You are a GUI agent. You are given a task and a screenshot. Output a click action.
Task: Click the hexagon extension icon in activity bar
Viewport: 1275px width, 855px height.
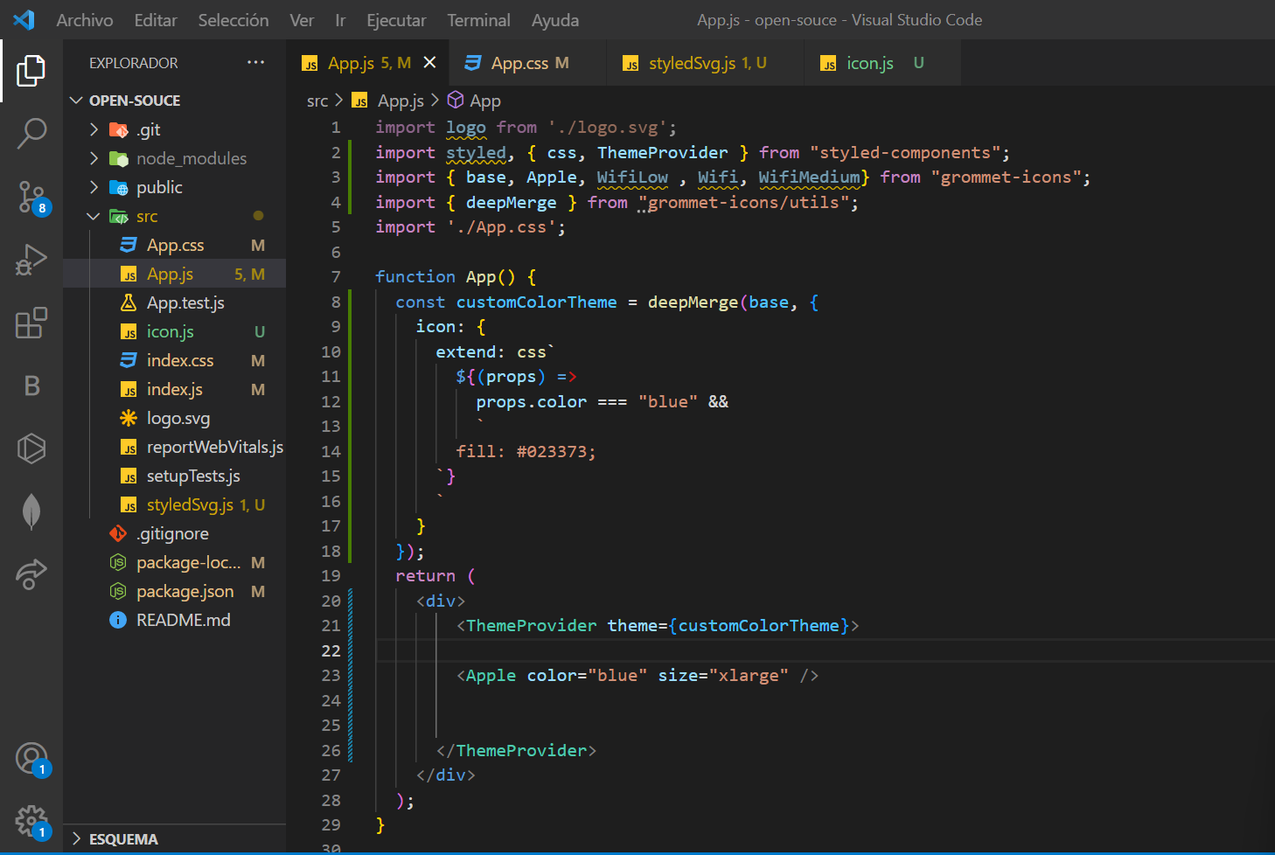tap(32, 448)
